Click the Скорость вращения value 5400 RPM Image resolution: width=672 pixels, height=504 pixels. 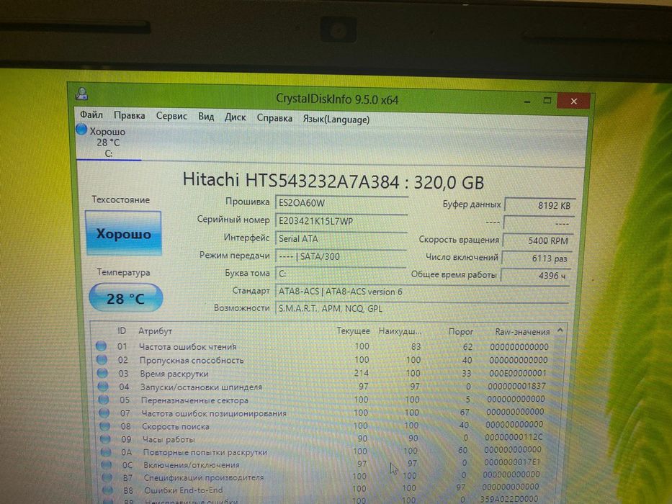(x=538, y=240)
